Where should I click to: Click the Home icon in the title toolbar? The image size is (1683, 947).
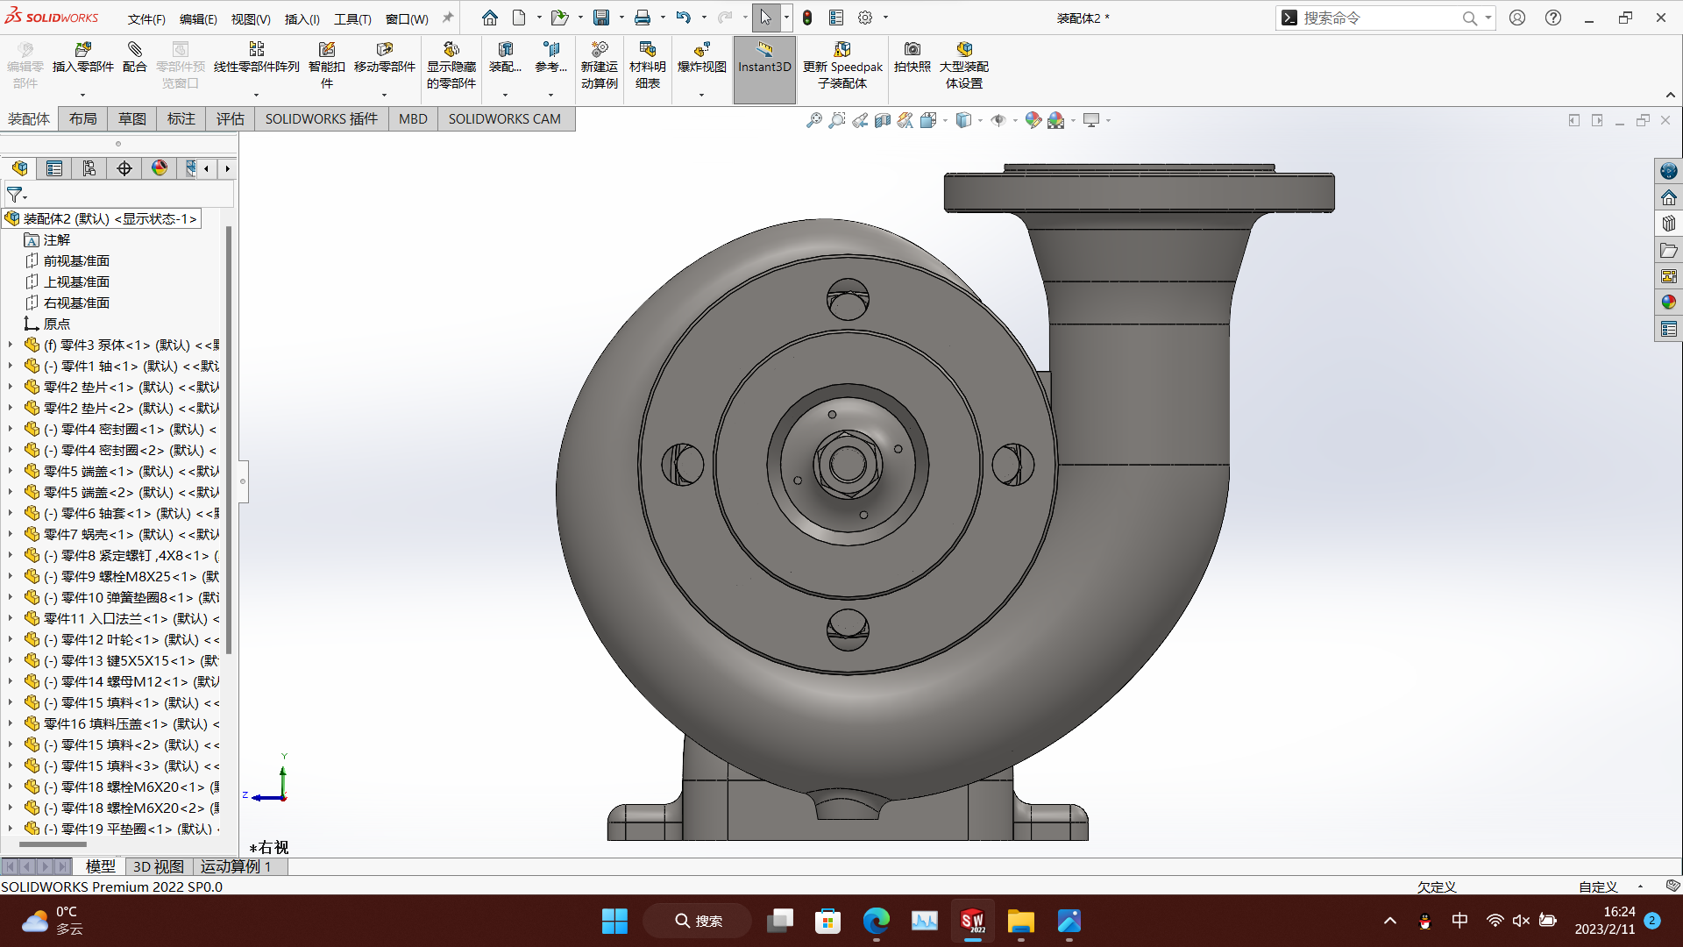pos(490,18)
